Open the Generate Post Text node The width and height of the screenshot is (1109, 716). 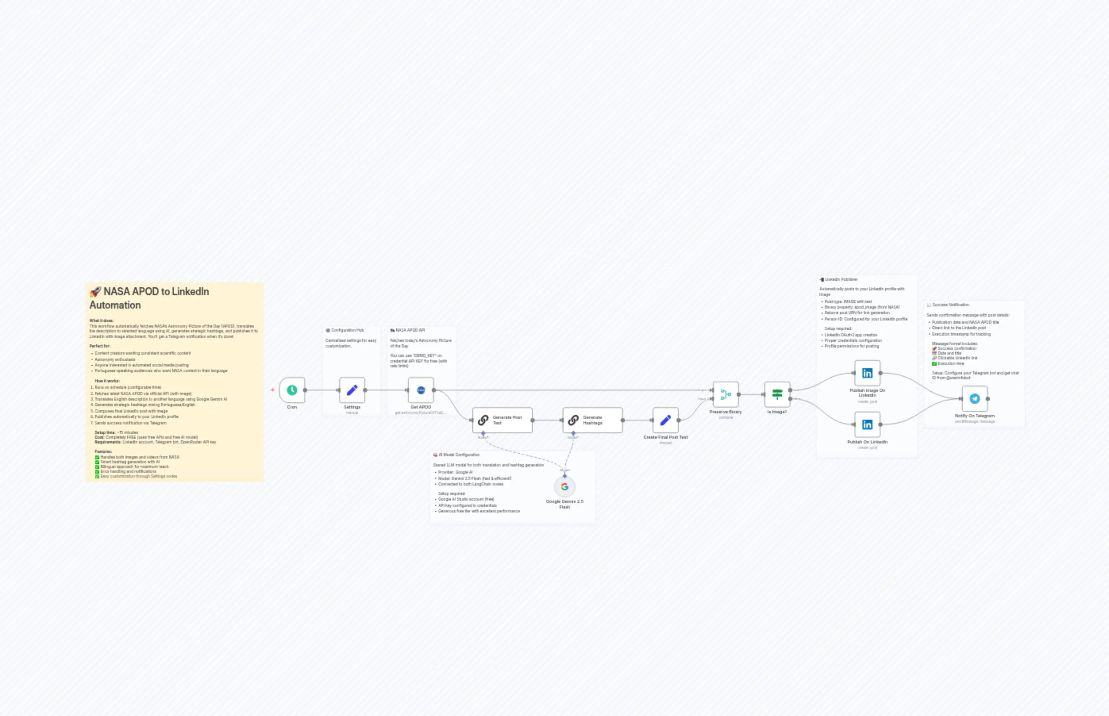pos(502,420)
